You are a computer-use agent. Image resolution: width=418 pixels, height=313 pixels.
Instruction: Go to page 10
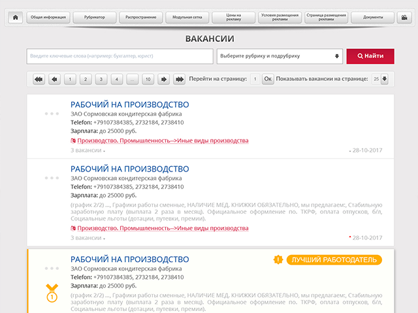pyautogui.click(x=148, y=80)
